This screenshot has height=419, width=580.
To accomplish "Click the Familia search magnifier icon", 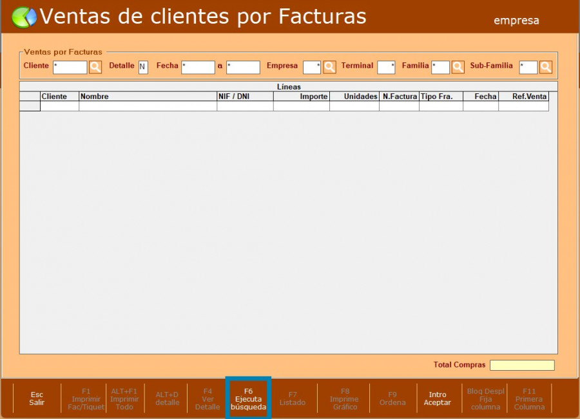I will pyautogui.click(x=458, y=67).
